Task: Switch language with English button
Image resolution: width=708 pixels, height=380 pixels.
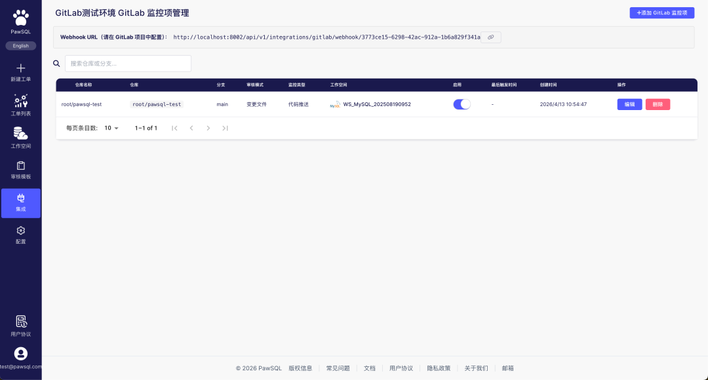Action: point(21,46)
